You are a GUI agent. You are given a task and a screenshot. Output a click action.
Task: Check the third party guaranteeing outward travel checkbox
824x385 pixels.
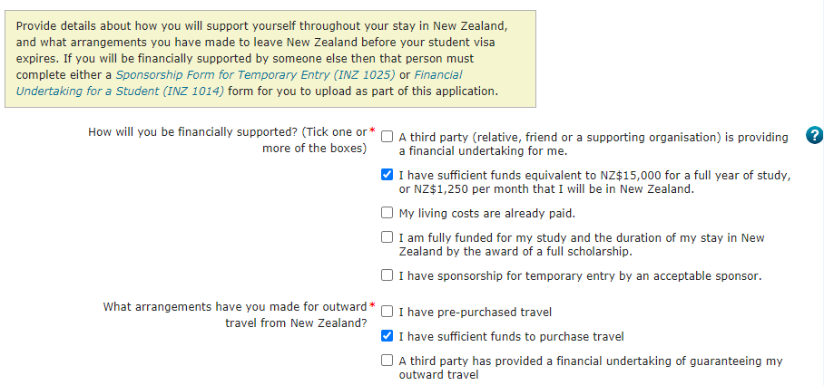tap(387, 361)
